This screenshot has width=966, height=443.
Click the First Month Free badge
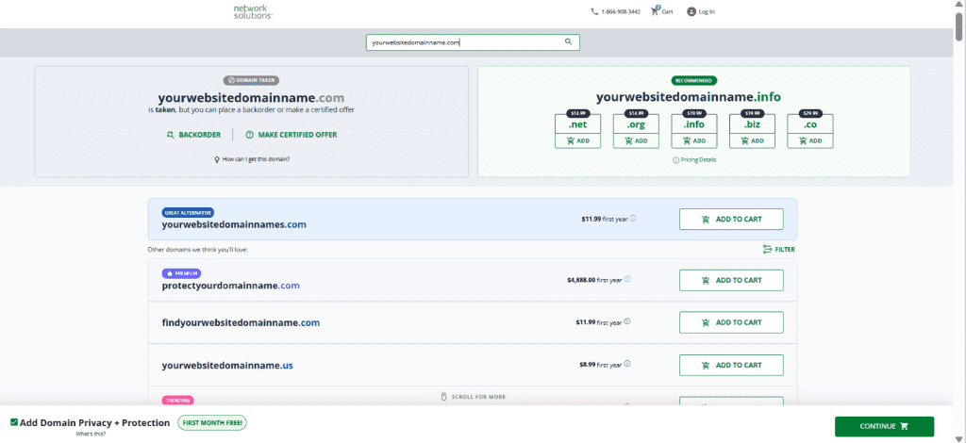coord(212,423)
